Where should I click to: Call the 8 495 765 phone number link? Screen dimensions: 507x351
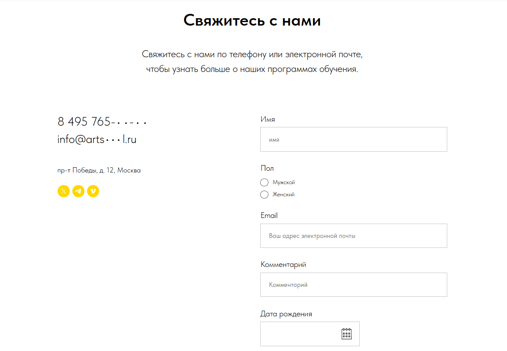(102, 122)
